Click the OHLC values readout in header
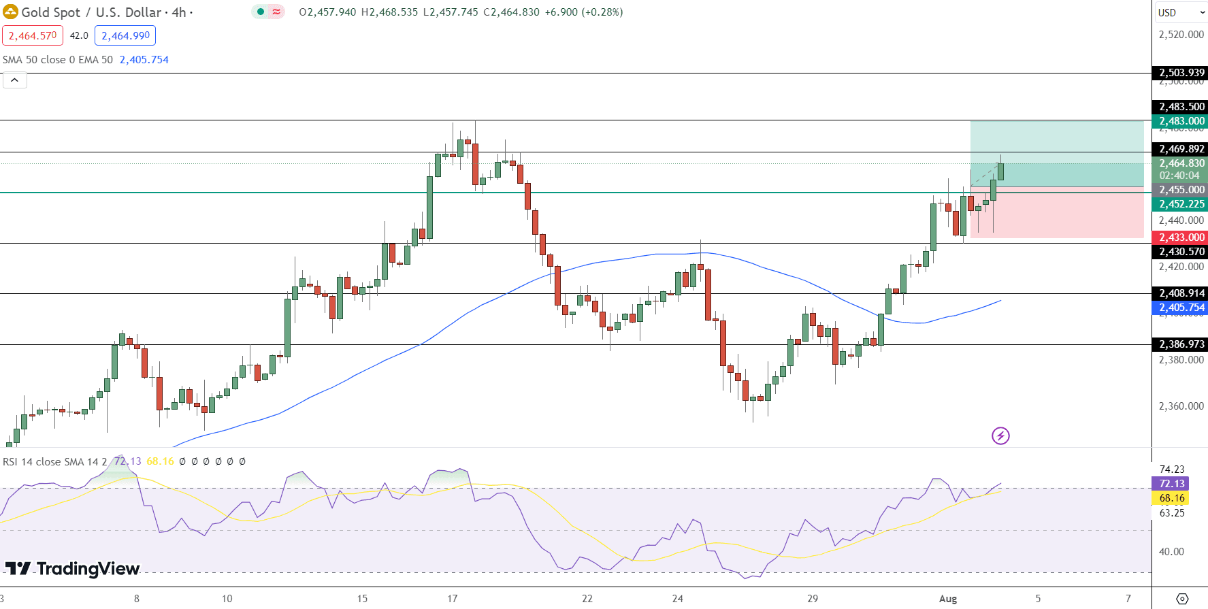Viewport: 1208px width, 609px height. click(x=461, y=12)
